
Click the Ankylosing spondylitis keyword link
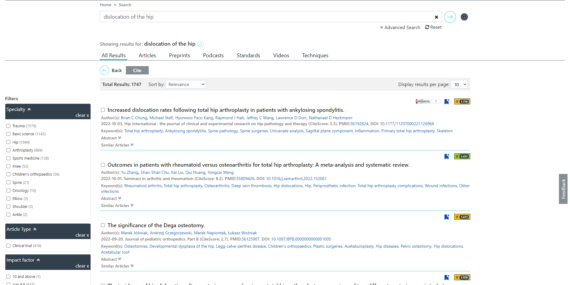click(x=185, y=131)
